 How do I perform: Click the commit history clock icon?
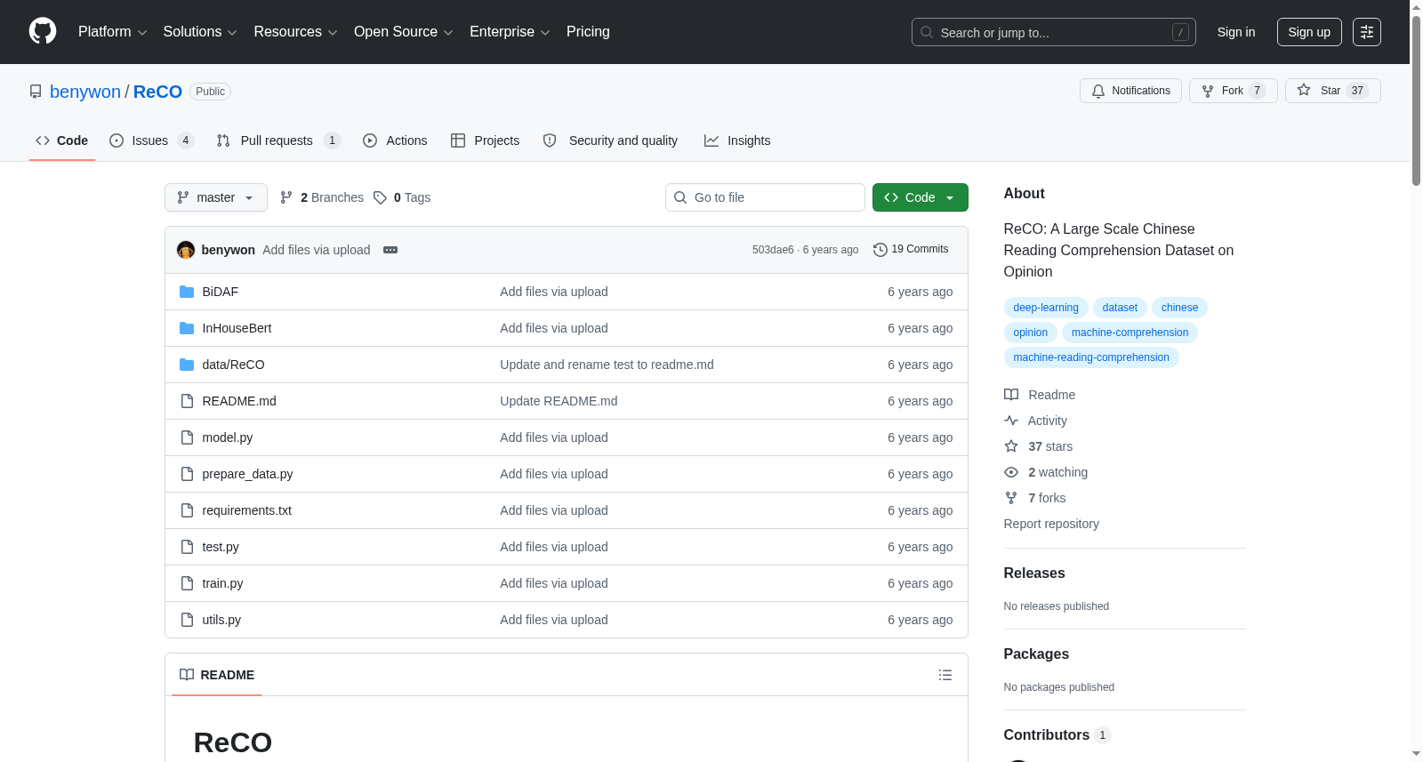(x=880, y=250)
